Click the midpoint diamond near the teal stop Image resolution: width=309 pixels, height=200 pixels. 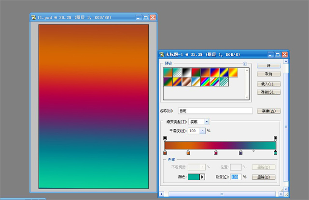pyautogui.click(x=253, y=151)
